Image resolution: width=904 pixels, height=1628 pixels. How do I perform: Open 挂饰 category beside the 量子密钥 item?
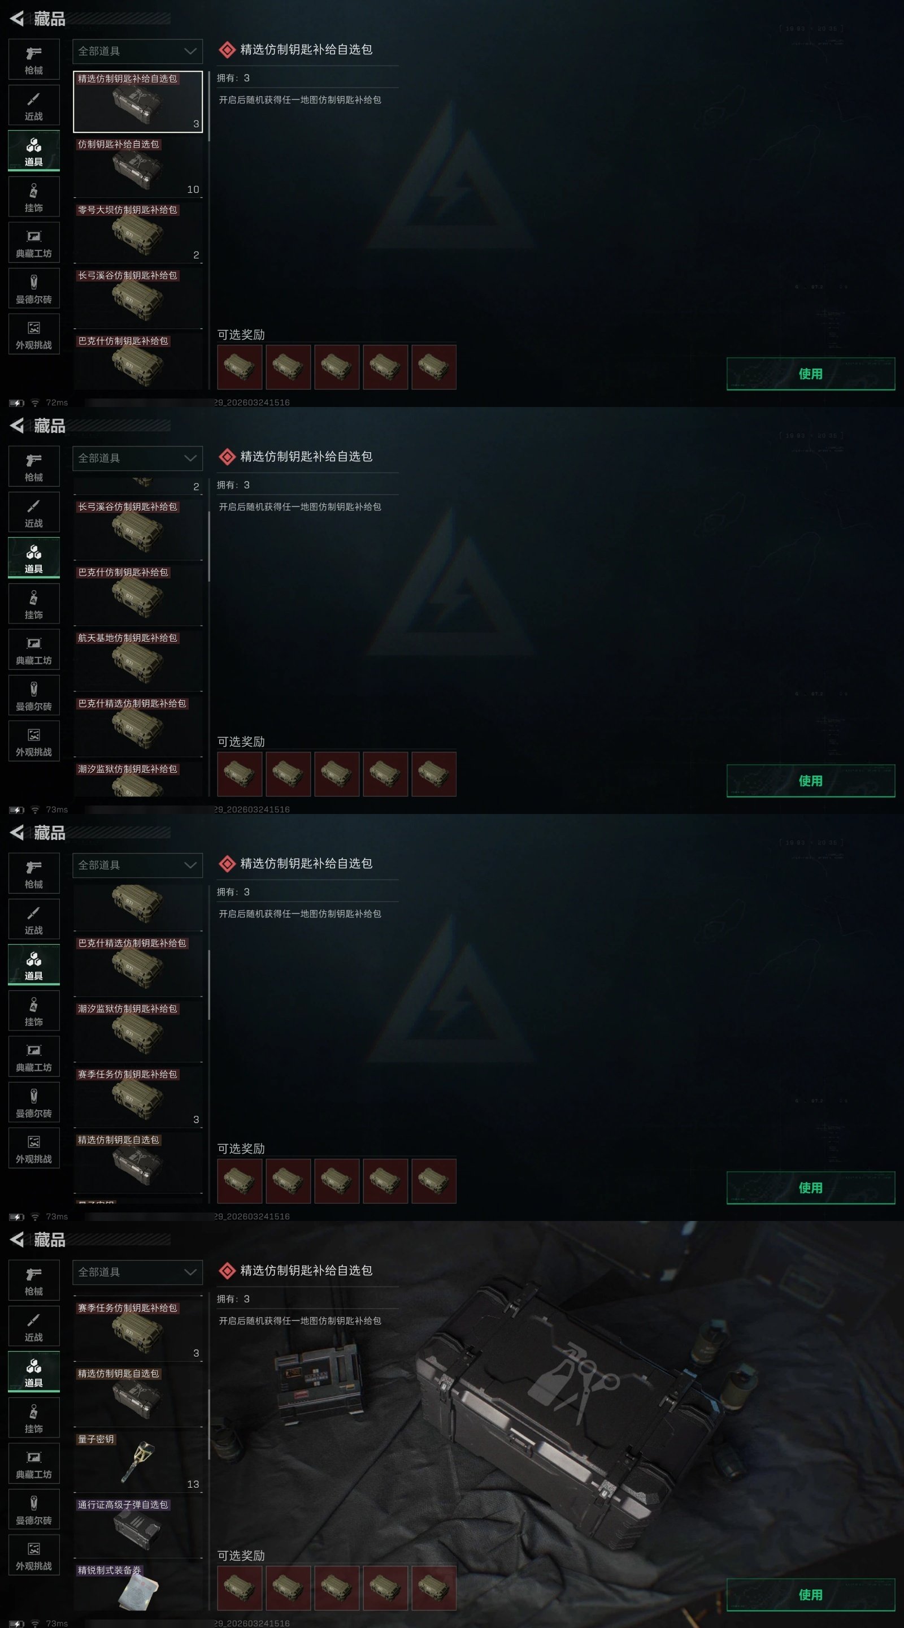point(34,1418)
